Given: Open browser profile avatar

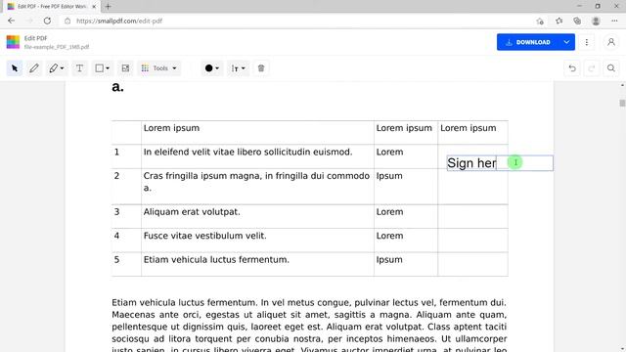Looking at the screenshot, I should (x=596, y=22).
